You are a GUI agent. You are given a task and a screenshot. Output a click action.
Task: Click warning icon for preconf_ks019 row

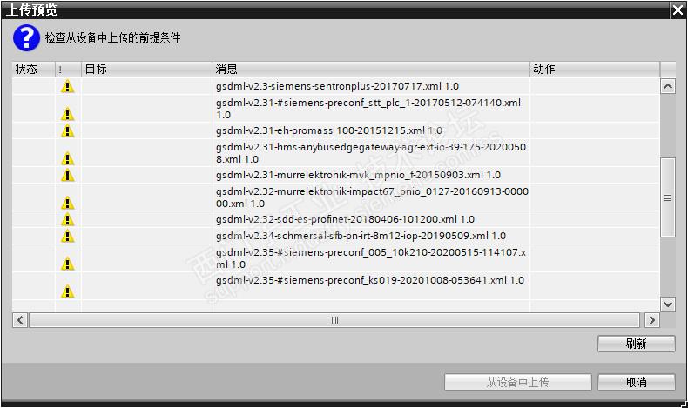[x=68, y=291]
